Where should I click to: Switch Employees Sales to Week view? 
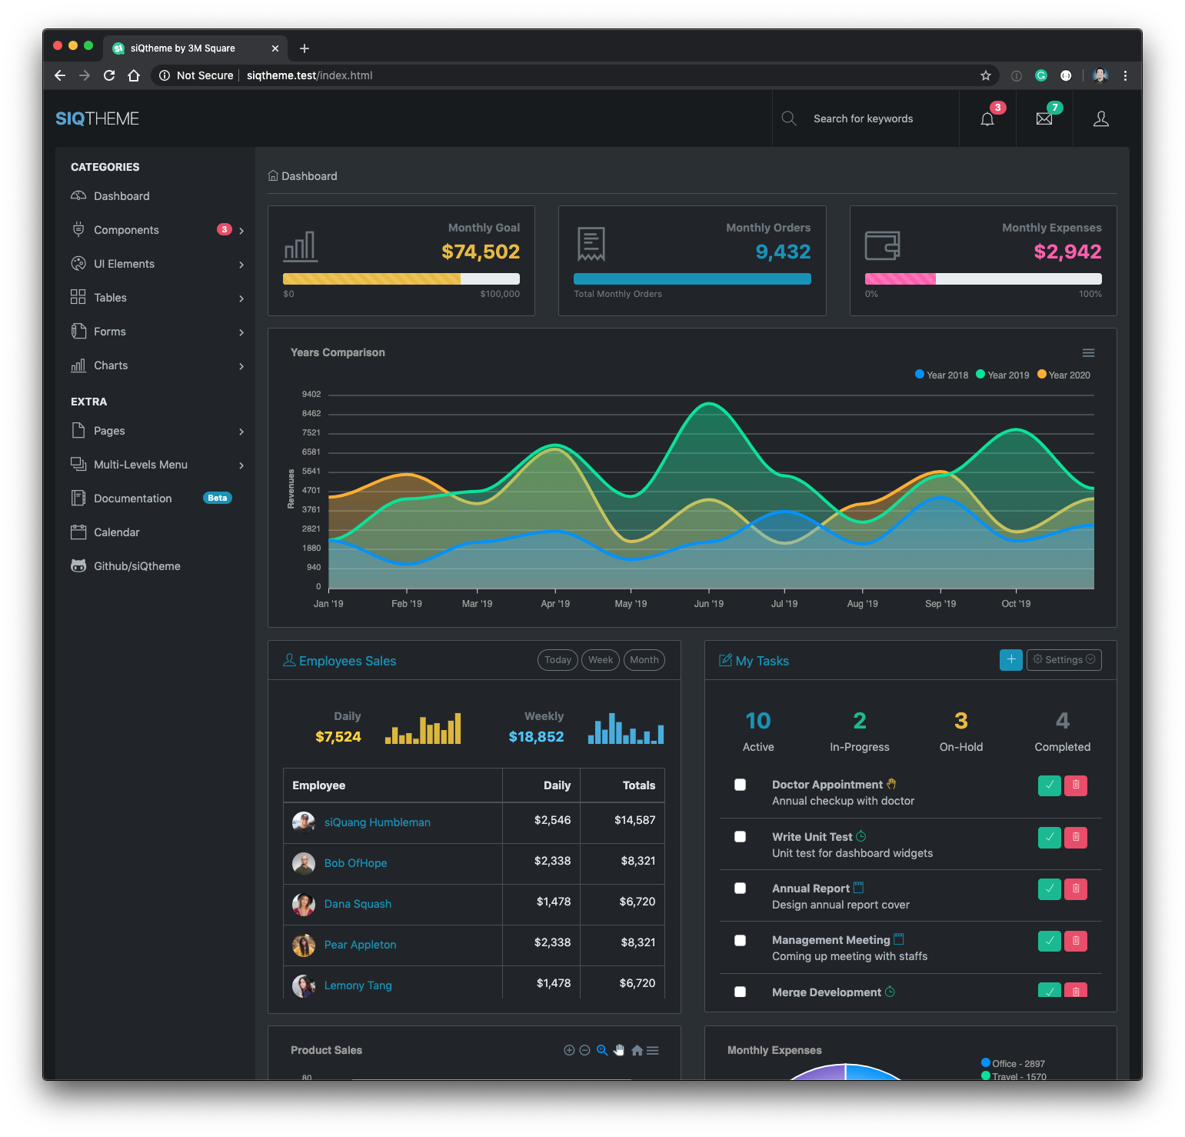click(x=601, y=660)
